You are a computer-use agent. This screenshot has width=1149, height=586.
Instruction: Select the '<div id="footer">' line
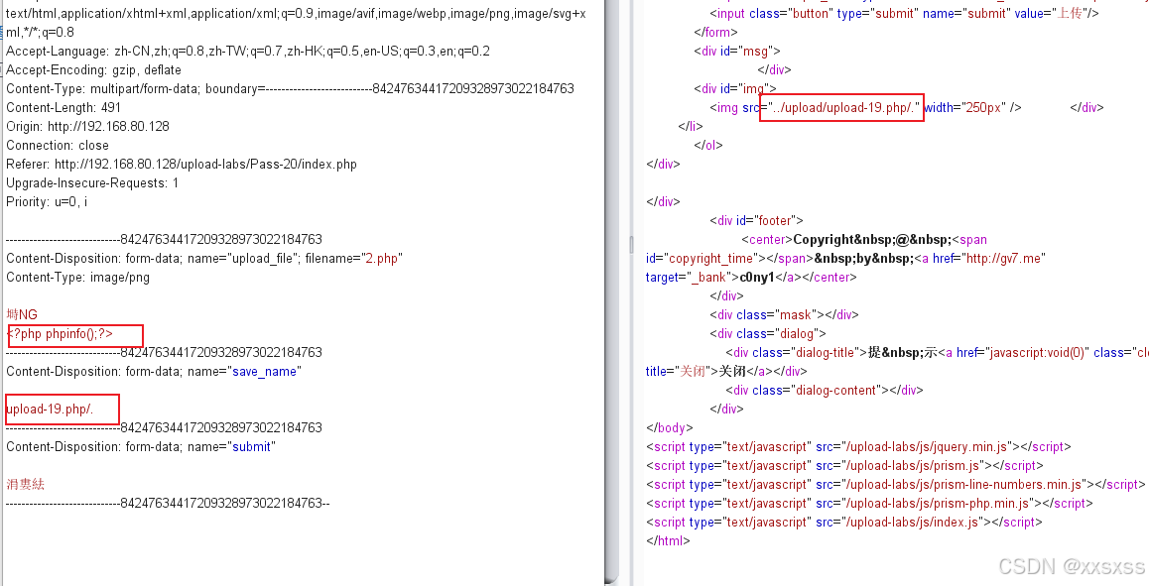click(756, 220)
